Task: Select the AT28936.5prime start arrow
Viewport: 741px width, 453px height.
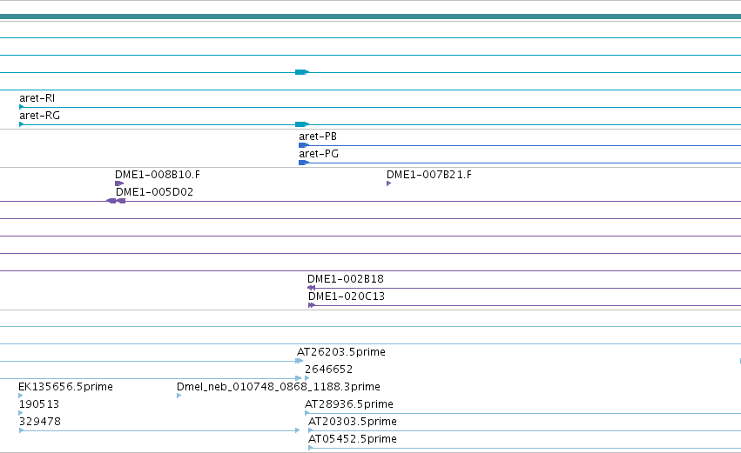Action: click(x=307, y=413)
